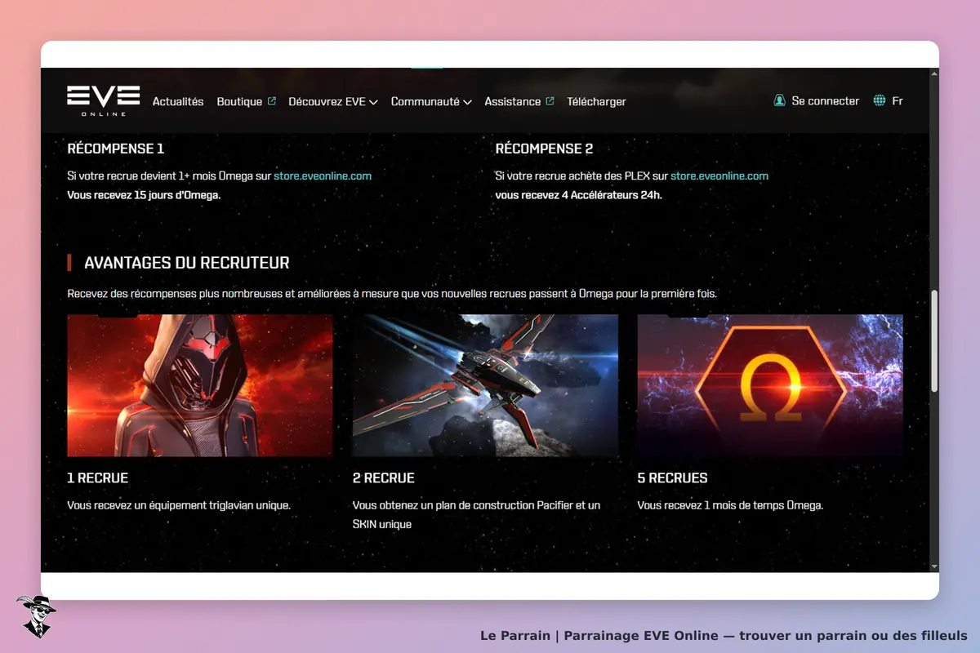Viewport: 980px width, 653px height.
Task: Click Se connecter to log in
Action: tap(826, 100)
